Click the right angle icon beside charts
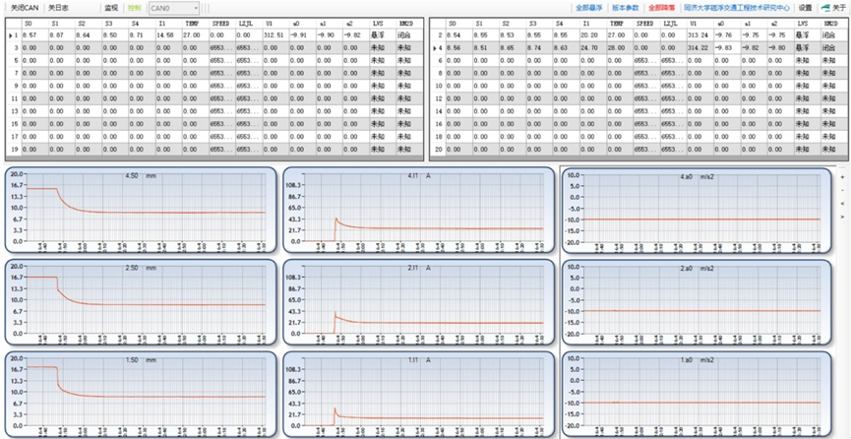The image size is (851, 439). coord(842,217)
